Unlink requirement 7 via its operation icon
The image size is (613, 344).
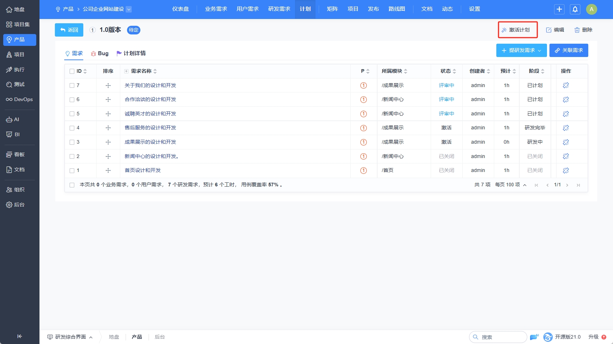(x=566, y=85)
